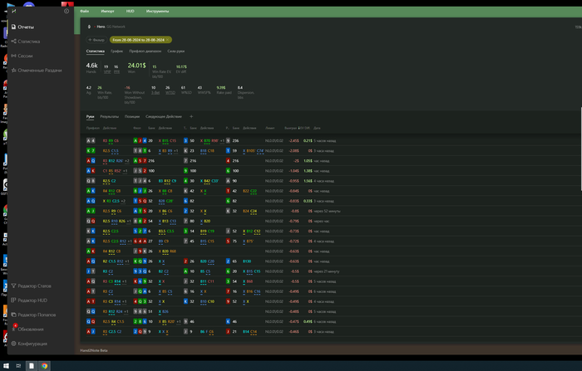Click Флоп column header
This screenshot has width=582, height=371.
pyautogui.click(x=136, y=128)
